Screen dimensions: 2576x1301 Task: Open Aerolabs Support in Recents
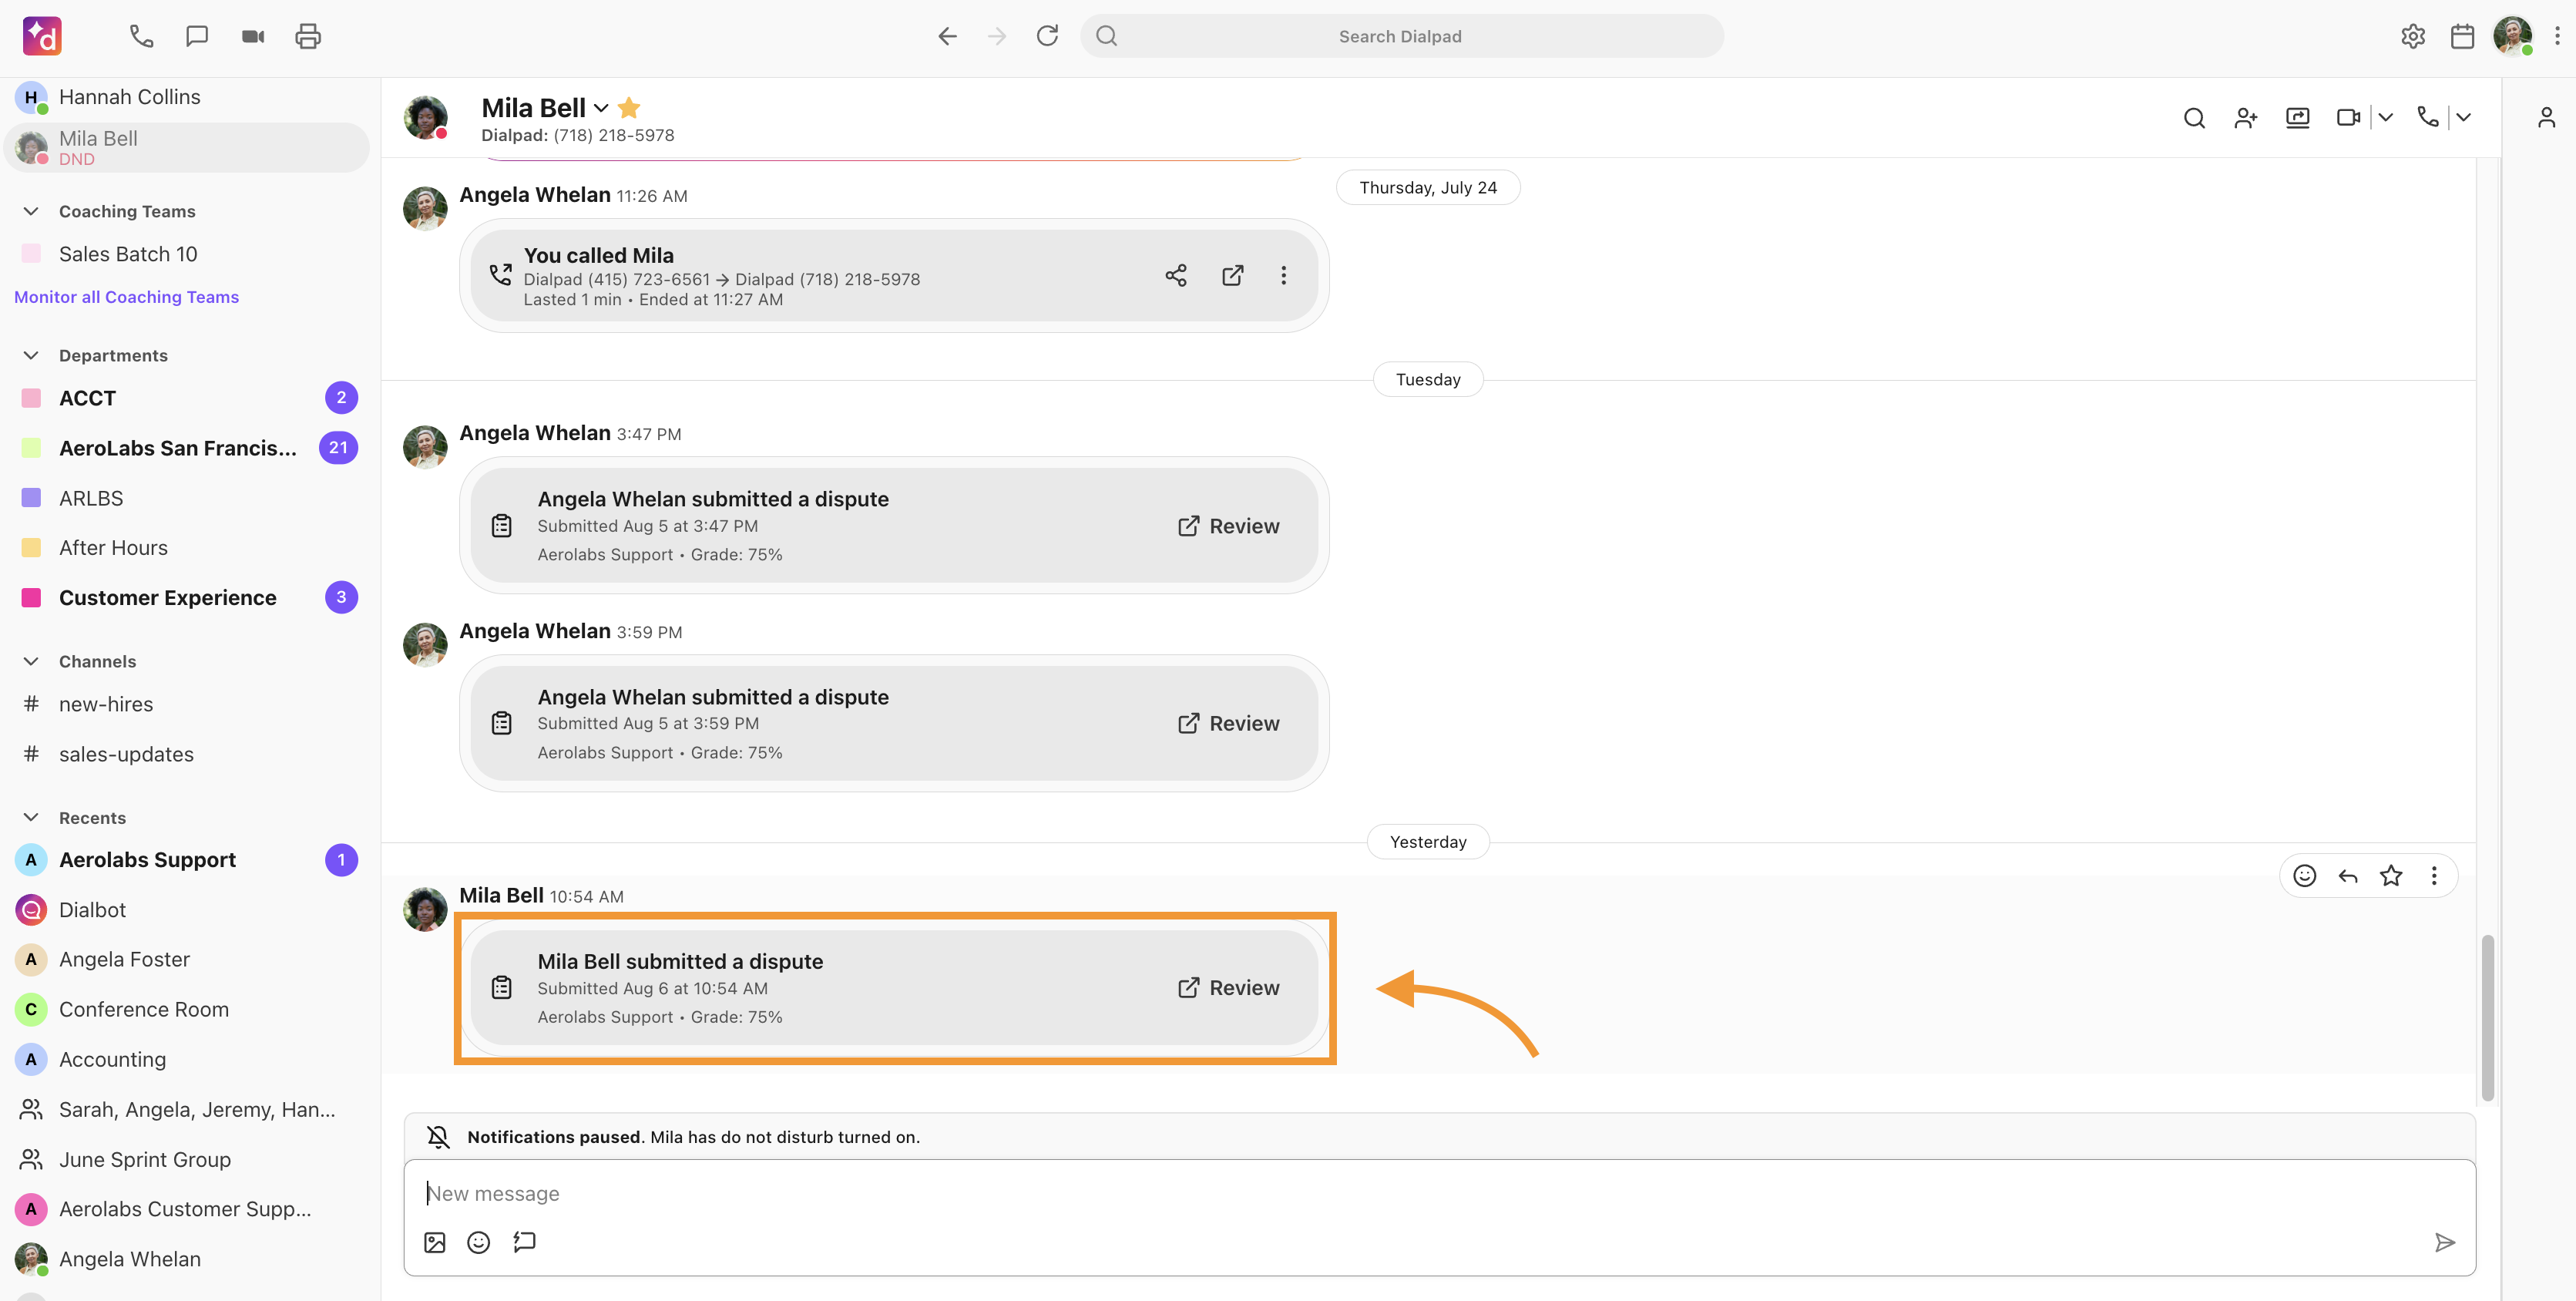coord(187,860)
